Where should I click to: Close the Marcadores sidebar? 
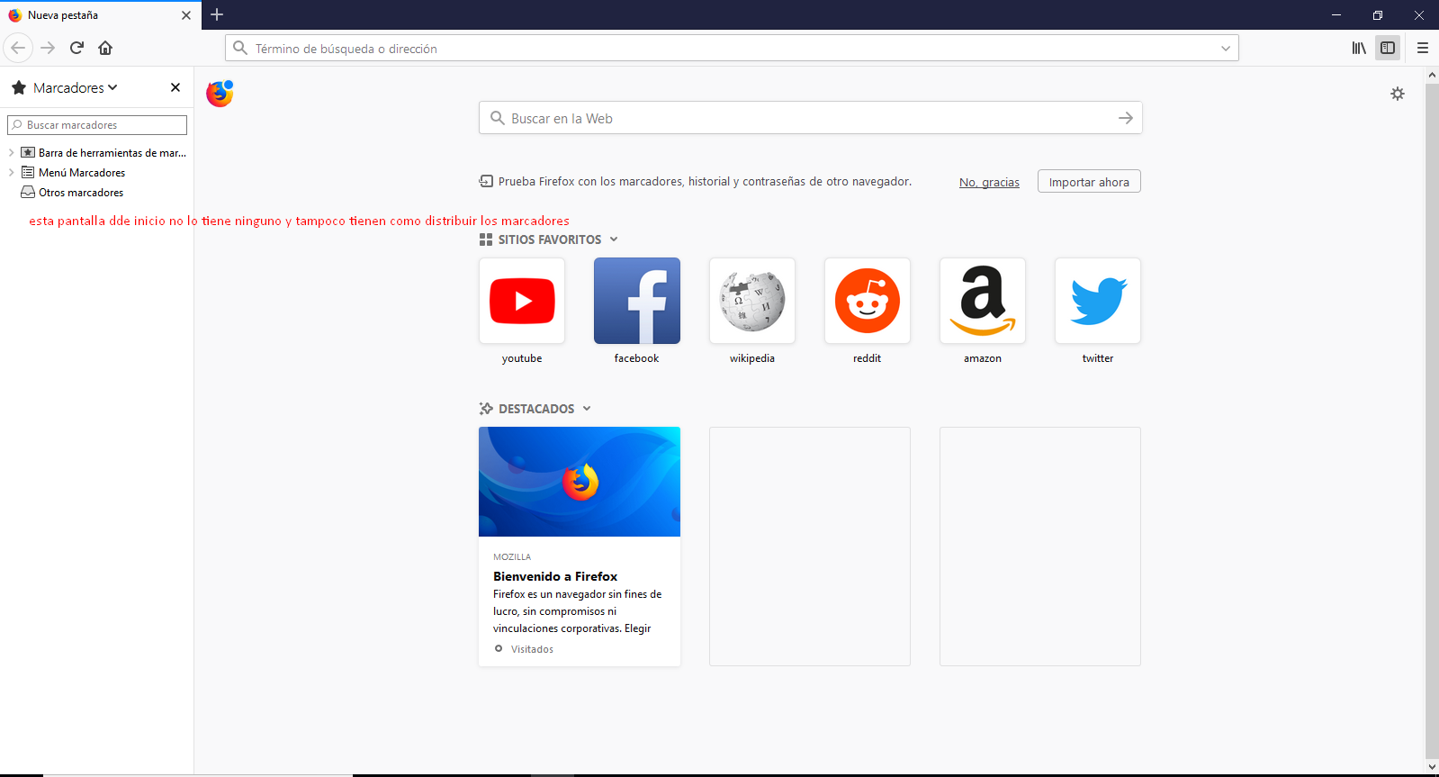175,87
